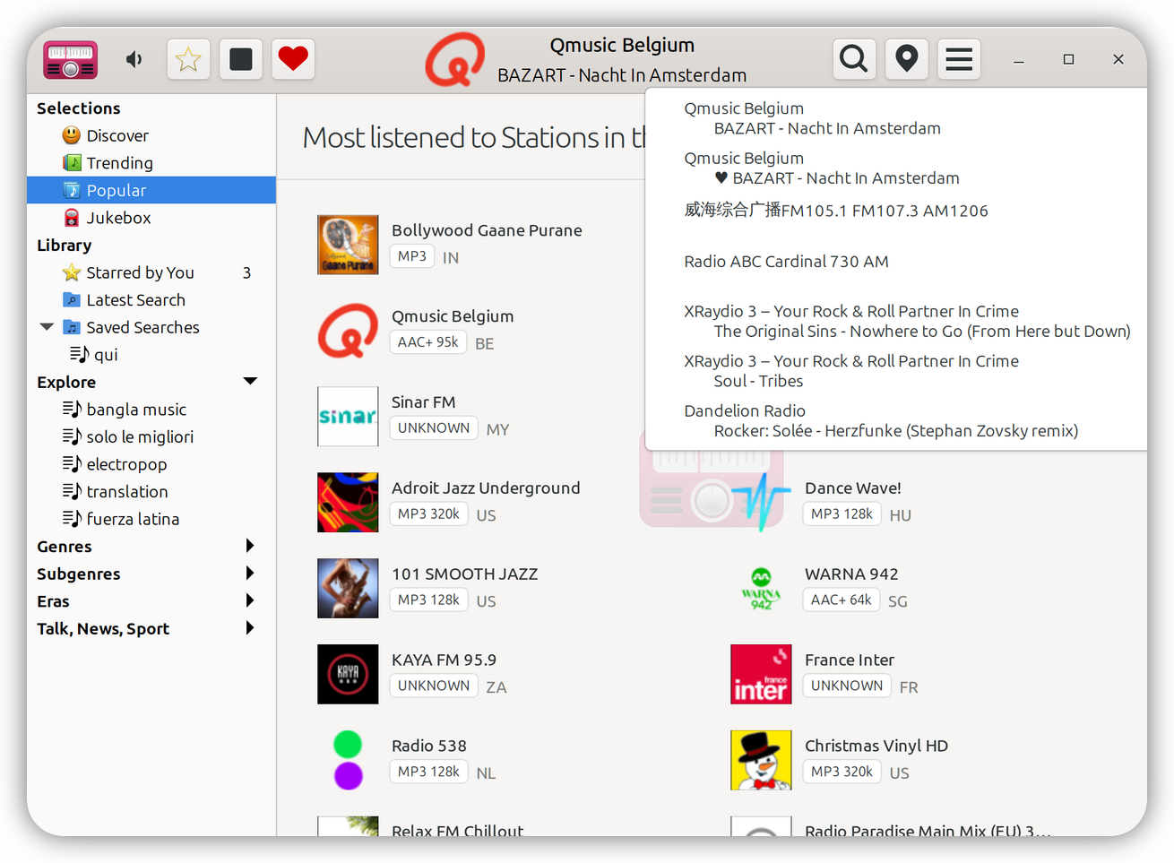Select the Christmas Vinyl HD station name
This screenshot has width=1174, height=863.
click(876, 746)
